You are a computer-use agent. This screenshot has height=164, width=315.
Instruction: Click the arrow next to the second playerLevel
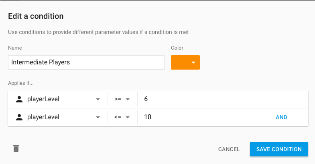(x=98, y=117)
